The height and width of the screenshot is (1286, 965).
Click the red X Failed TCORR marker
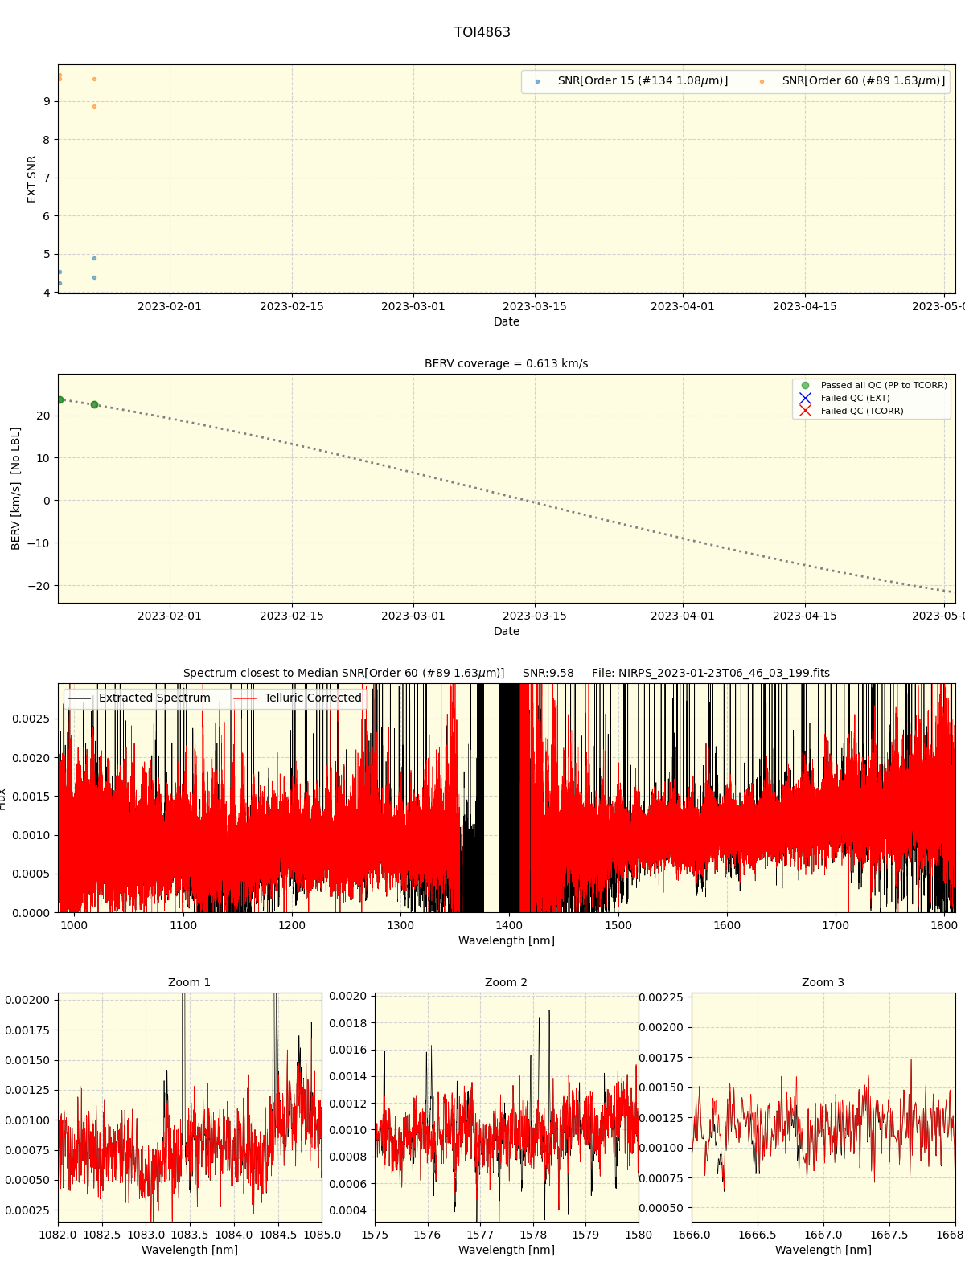pyautogui.click(x=805, y=412)
